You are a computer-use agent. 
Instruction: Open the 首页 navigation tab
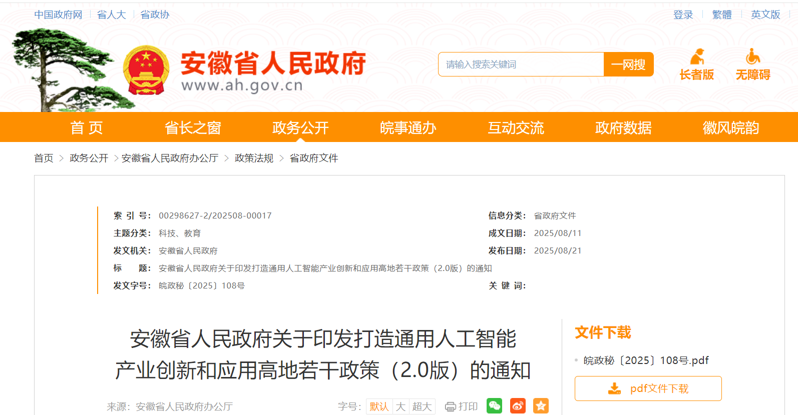click(87, 127)
